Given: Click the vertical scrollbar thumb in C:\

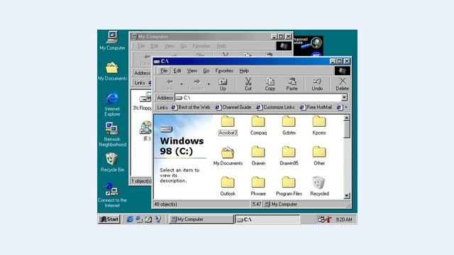Looking at the screenshot, I should click(x=347, y=130).
